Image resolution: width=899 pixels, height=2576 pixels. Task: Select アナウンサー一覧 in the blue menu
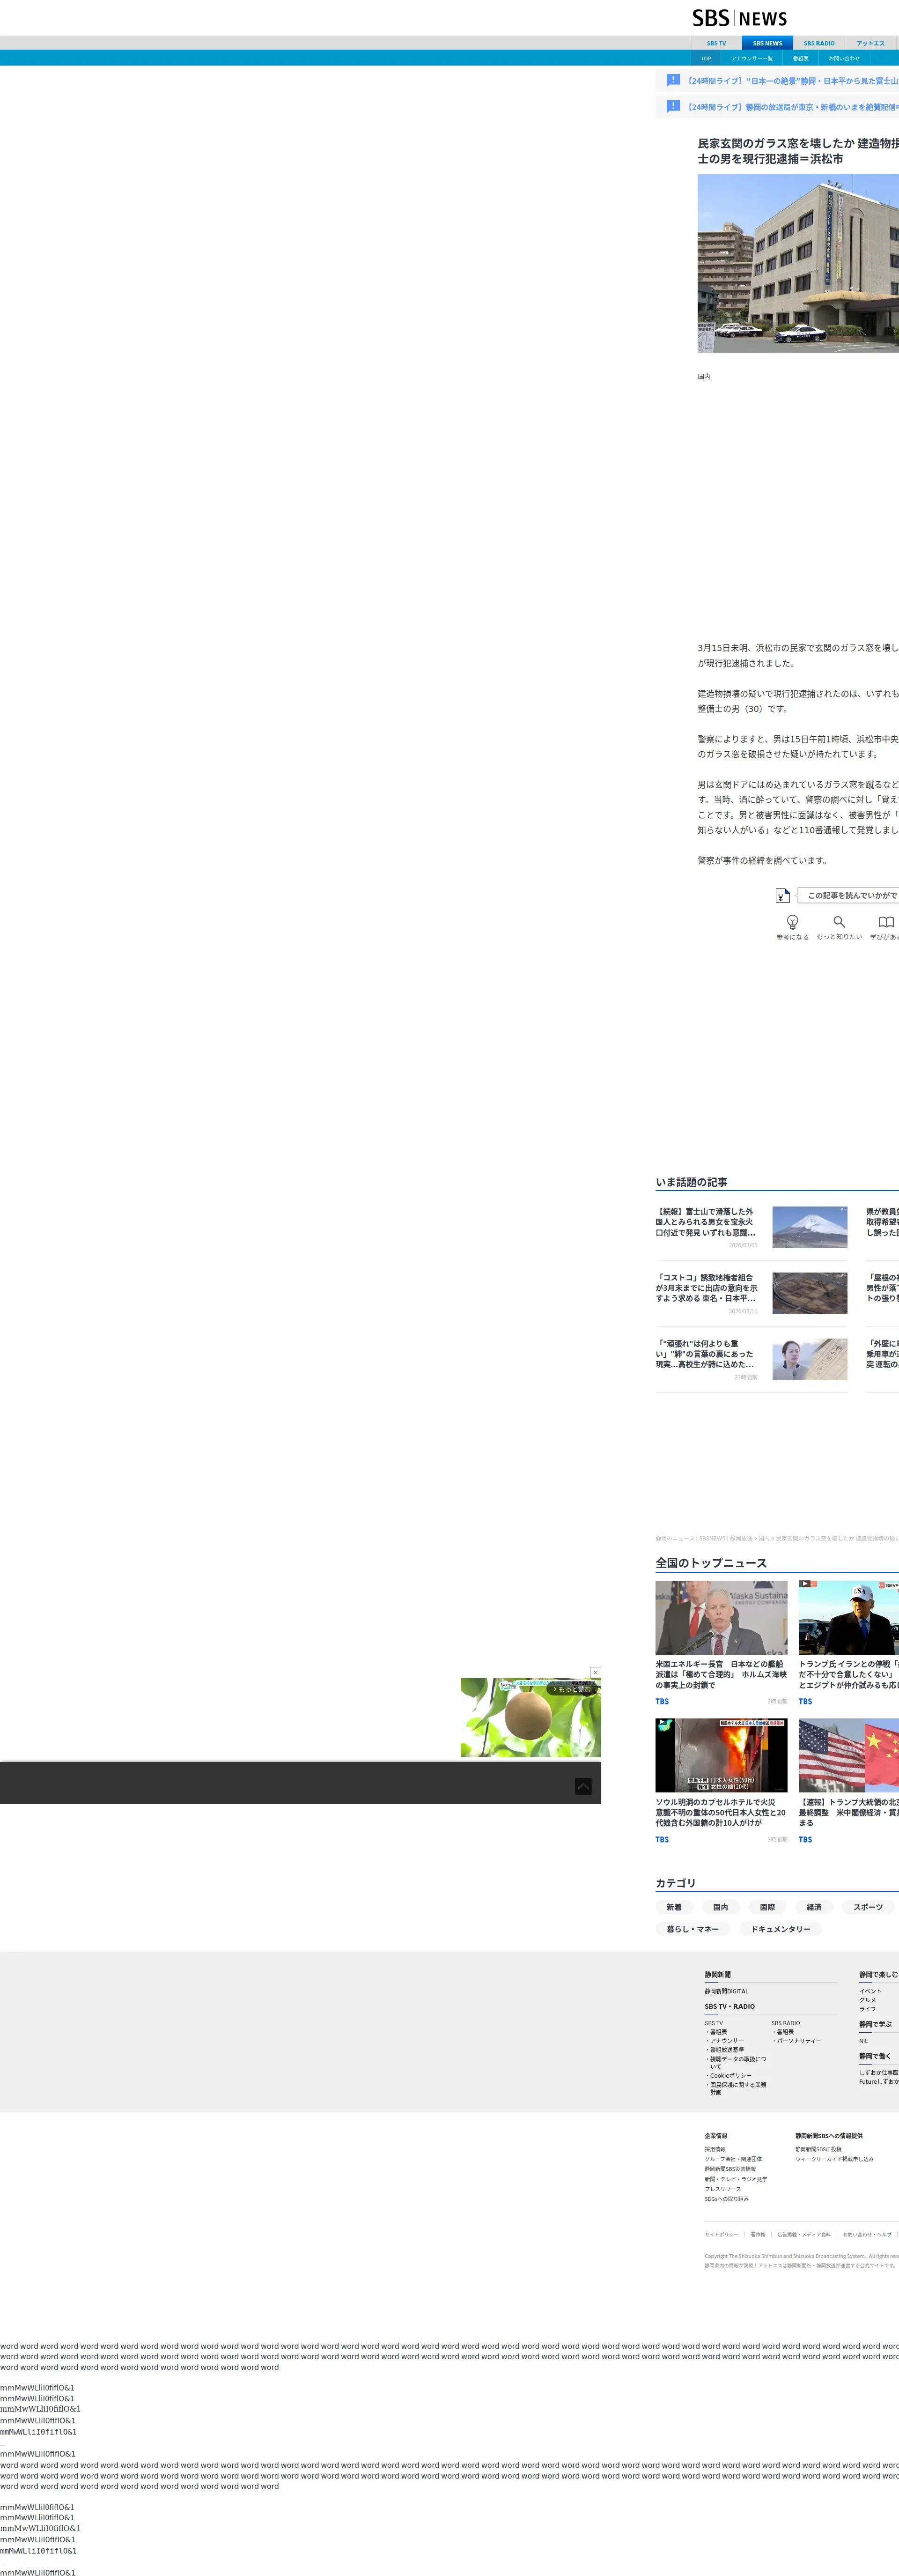coord(751,58)
